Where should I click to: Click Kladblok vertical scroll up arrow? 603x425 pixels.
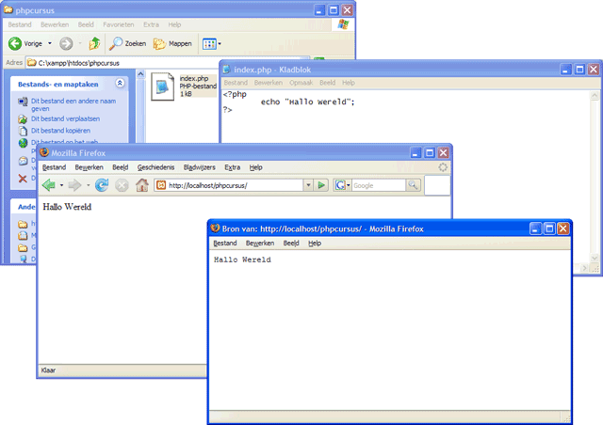[x=595, y=95]
